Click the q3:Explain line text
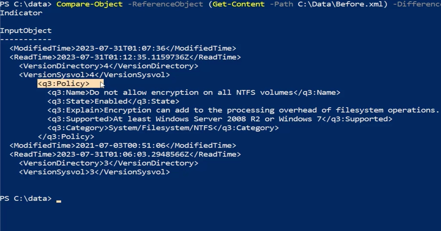The image size is (441, 231). click(243, 110)
